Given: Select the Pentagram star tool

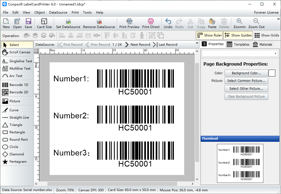Looking at the screenshot, I should coord(17,162).
